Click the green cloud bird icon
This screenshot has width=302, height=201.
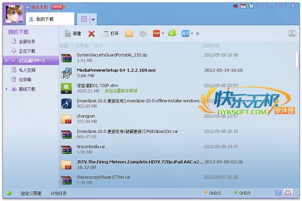(172, 33)
